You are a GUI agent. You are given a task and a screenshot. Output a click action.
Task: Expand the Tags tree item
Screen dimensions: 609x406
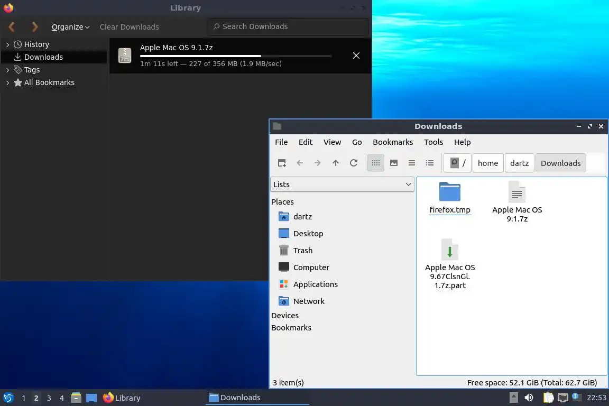point(7,70)
